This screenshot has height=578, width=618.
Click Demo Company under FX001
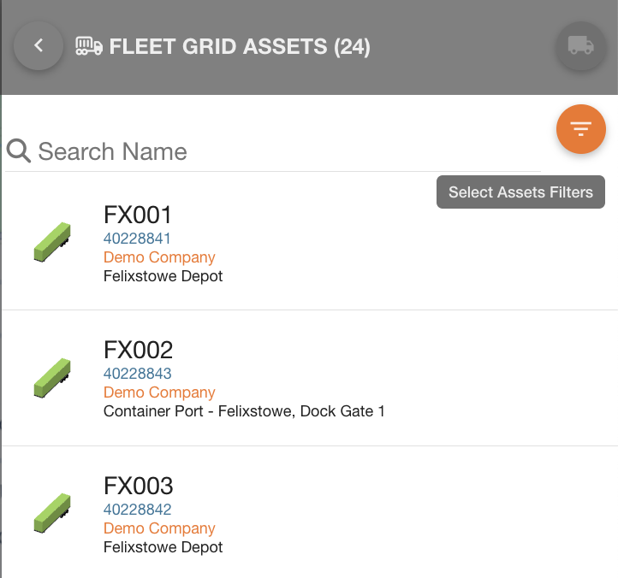(x=159, y=257)
